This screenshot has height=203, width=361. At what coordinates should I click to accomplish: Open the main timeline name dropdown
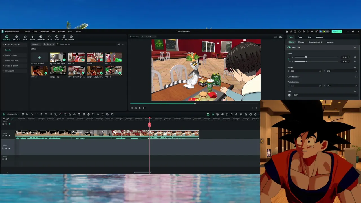coord(13,114)
